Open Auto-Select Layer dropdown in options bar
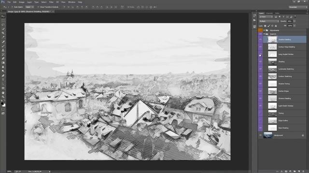Image resolution: width=309 pixels, height=173 pixels. click(29, 7)
